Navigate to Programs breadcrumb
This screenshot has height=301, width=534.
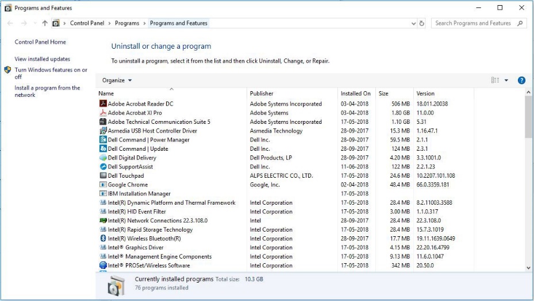(x=127, y=23)
